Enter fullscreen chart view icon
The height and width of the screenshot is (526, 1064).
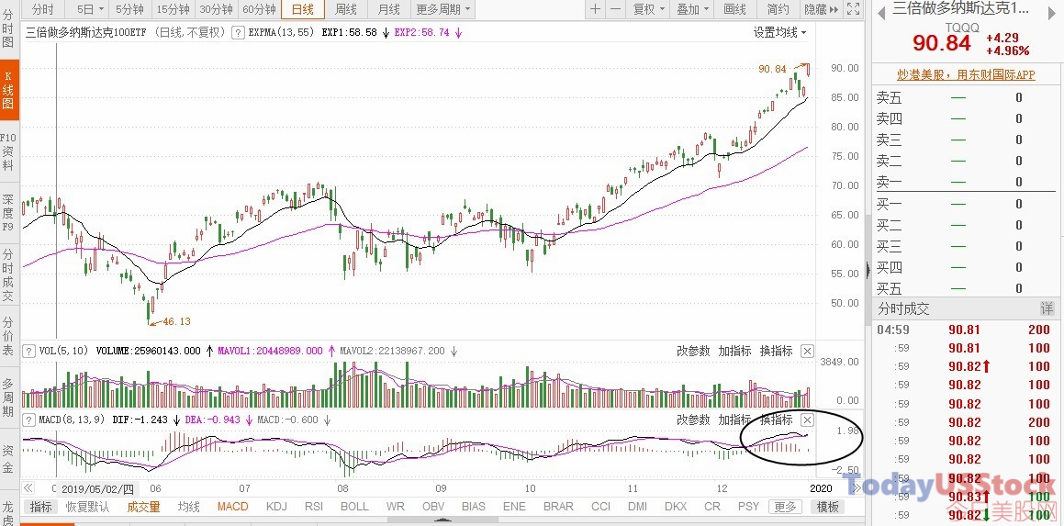pyautogui.click(x=854, y=9)
